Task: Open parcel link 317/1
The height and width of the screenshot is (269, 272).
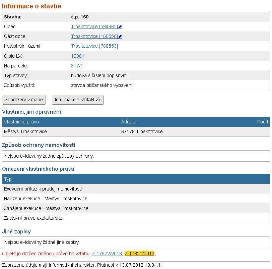Action: click(x=77, y=66)
